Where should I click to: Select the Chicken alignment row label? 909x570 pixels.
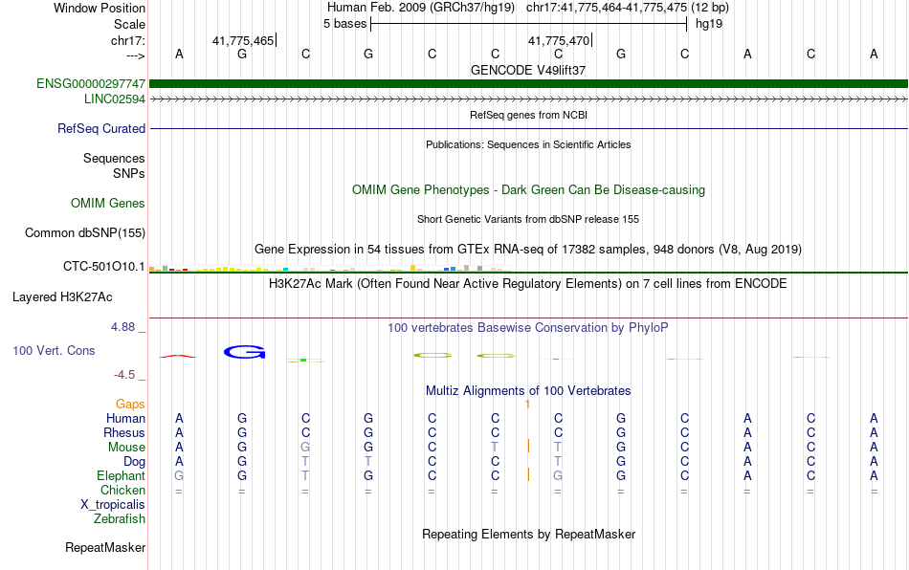[x=122, y=490]
